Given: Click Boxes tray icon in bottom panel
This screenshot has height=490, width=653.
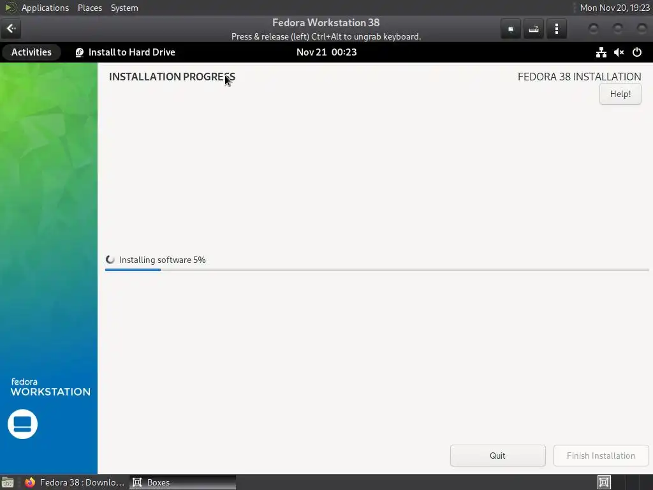Looking at the screenshot, I should pos(604,482).
